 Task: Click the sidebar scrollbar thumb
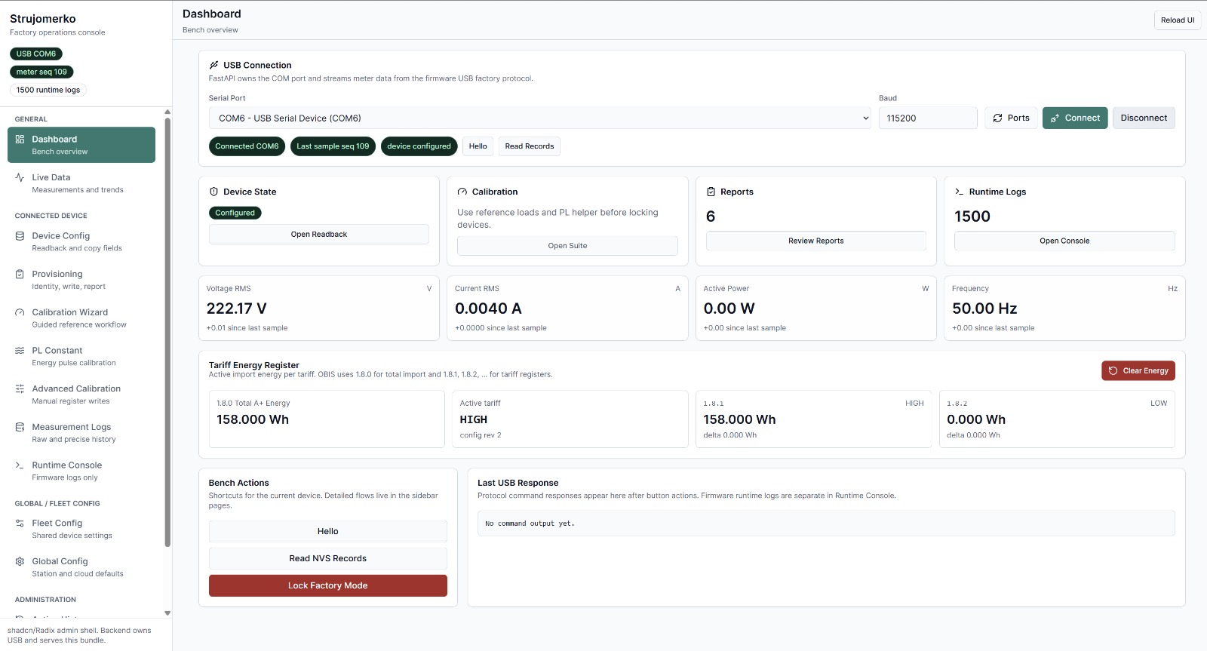coord(167,332)
